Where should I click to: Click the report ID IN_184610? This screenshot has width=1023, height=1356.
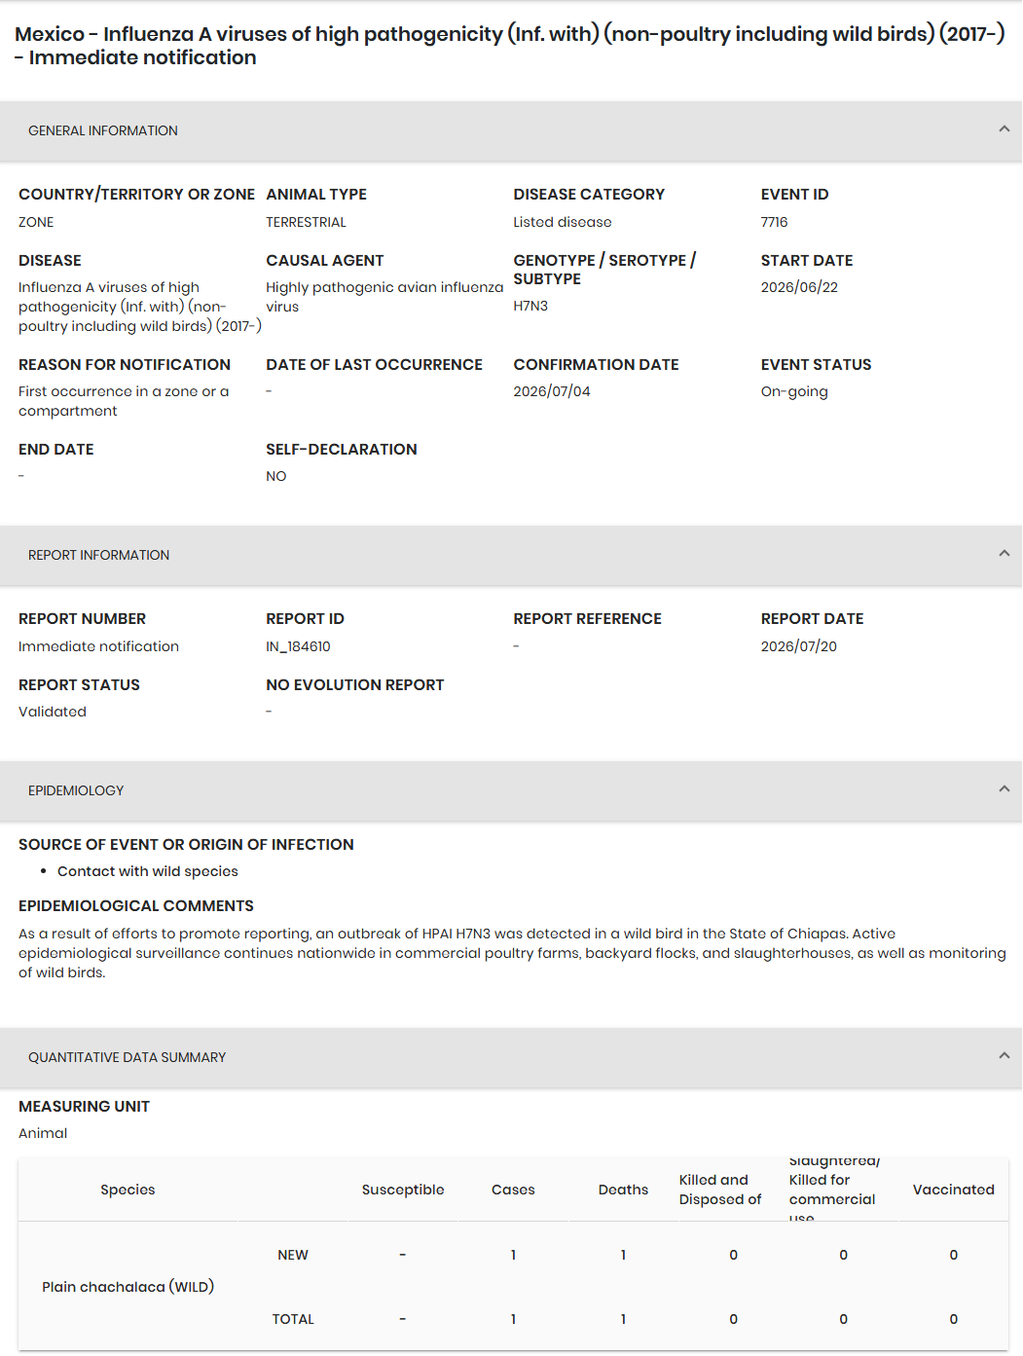(298, 646)
